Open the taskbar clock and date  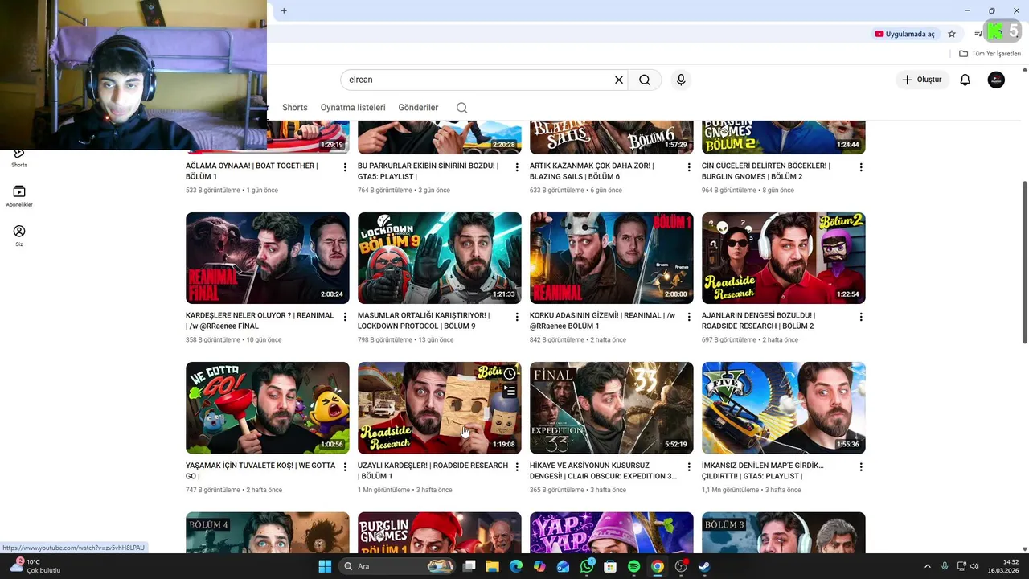(1004, 566)
